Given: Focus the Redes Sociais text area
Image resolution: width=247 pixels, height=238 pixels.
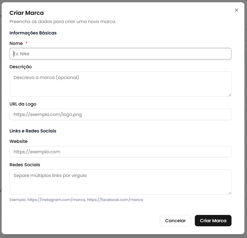Looking at the screenshot, I should 120,182.
